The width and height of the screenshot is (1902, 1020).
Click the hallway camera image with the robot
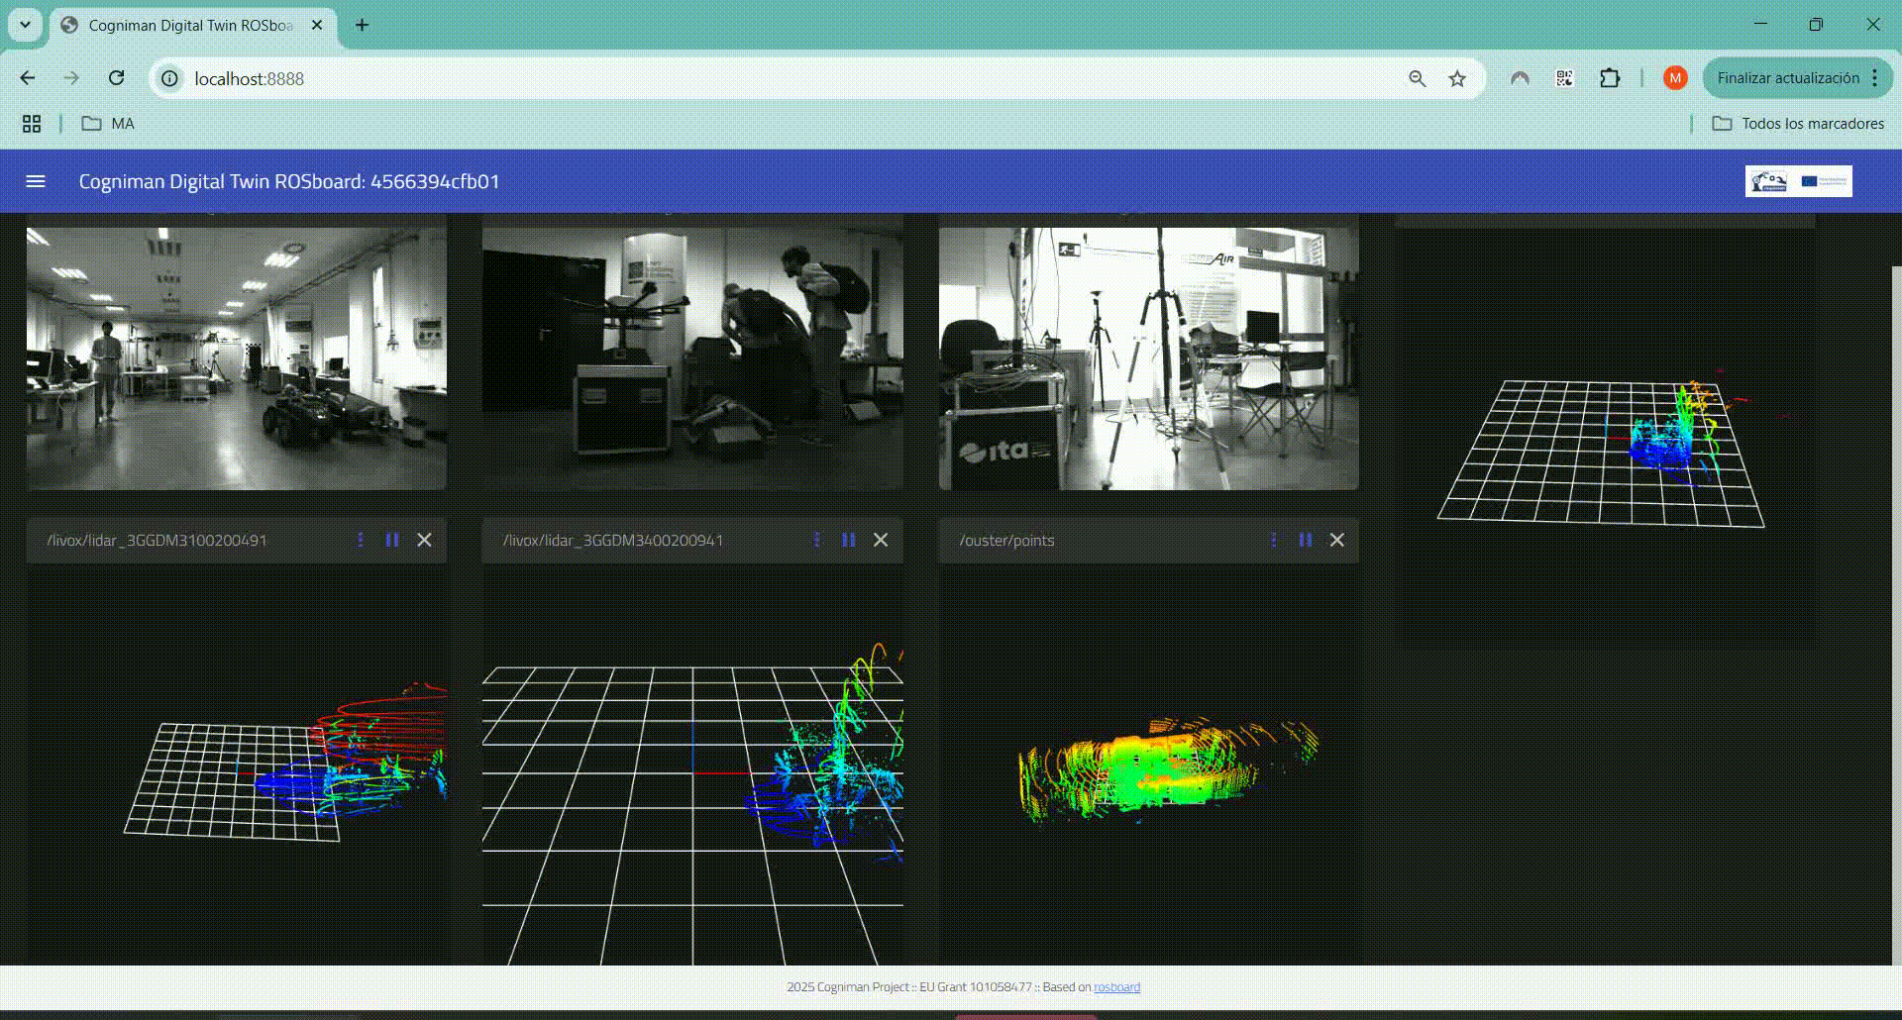[x=236, y=358]
